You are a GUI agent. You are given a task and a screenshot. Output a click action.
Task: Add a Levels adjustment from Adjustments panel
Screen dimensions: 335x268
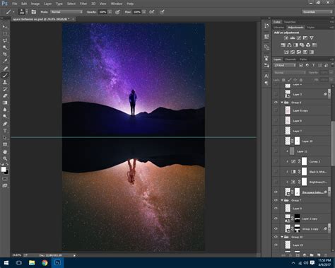click(293, 38)
